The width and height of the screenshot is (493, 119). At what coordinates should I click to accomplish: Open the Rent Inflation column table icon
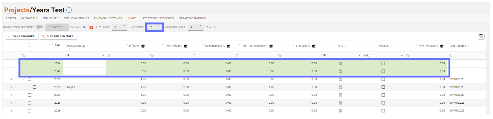click(x=186, y=46)
